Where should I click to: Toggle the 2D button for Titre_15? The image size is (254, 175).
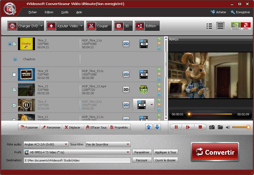(x=126, y=74)
